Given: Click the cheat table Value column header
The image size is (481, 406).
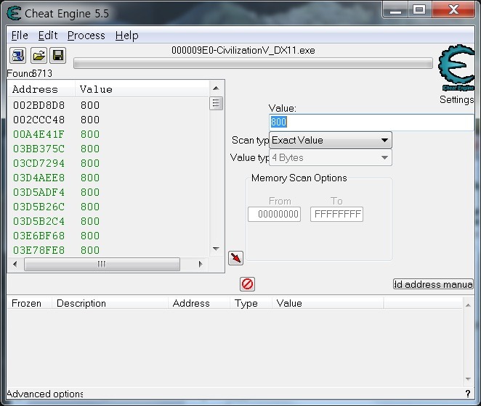Looking at the screenshot, I should pos(328,303).
